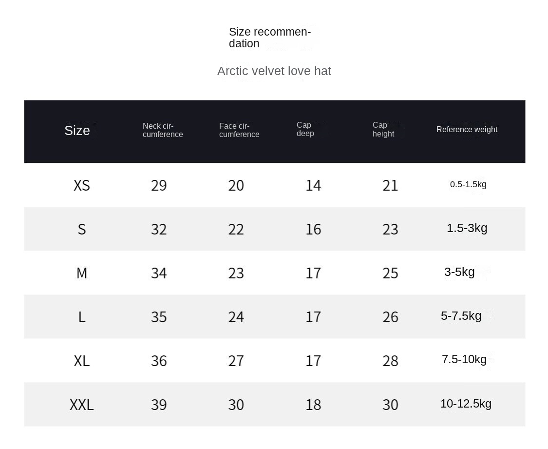This screenshot has height=449, width=548.
Task: Select the XS size row label
Action: (81, 186)
